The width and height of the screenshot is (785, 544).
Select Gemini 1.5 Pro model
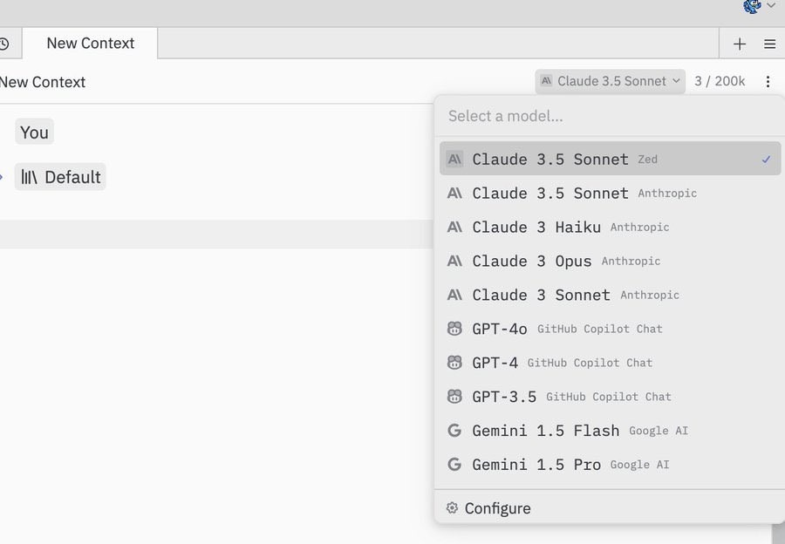click(610, 465)
